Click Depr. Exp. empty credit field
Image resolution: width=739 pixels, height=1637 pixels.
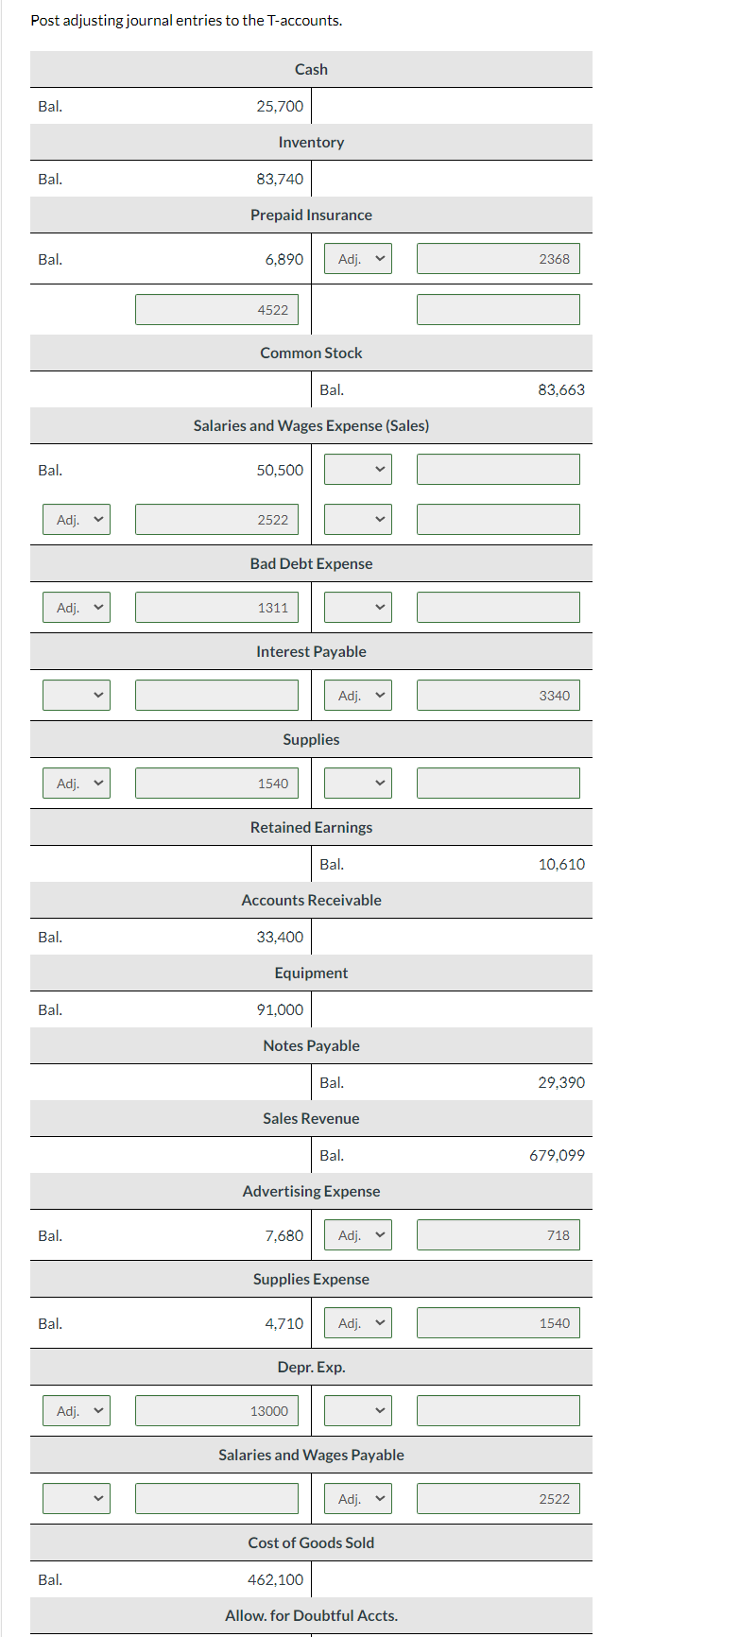(x=498, y=1411)
